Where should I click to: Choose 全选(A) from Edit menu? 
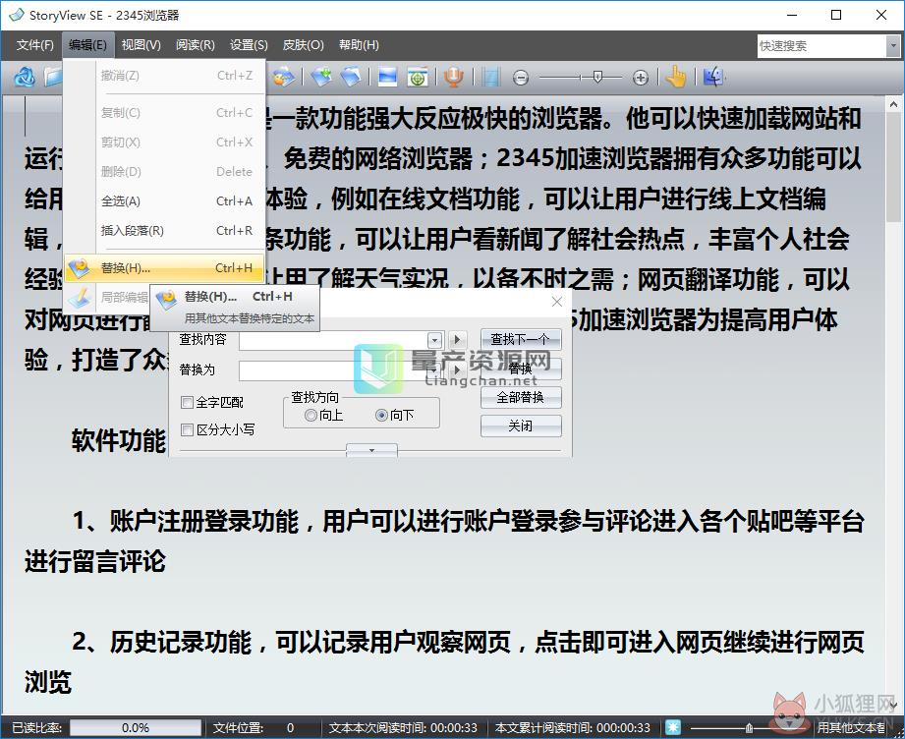164,200
